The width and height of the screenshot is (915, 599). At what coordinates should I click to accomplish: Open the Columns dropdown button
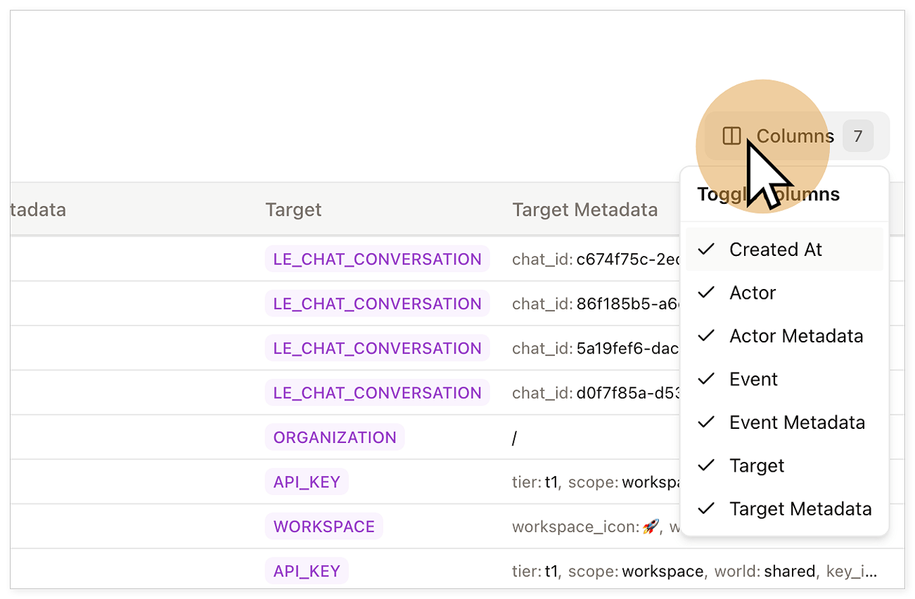(x=797, y=136)
